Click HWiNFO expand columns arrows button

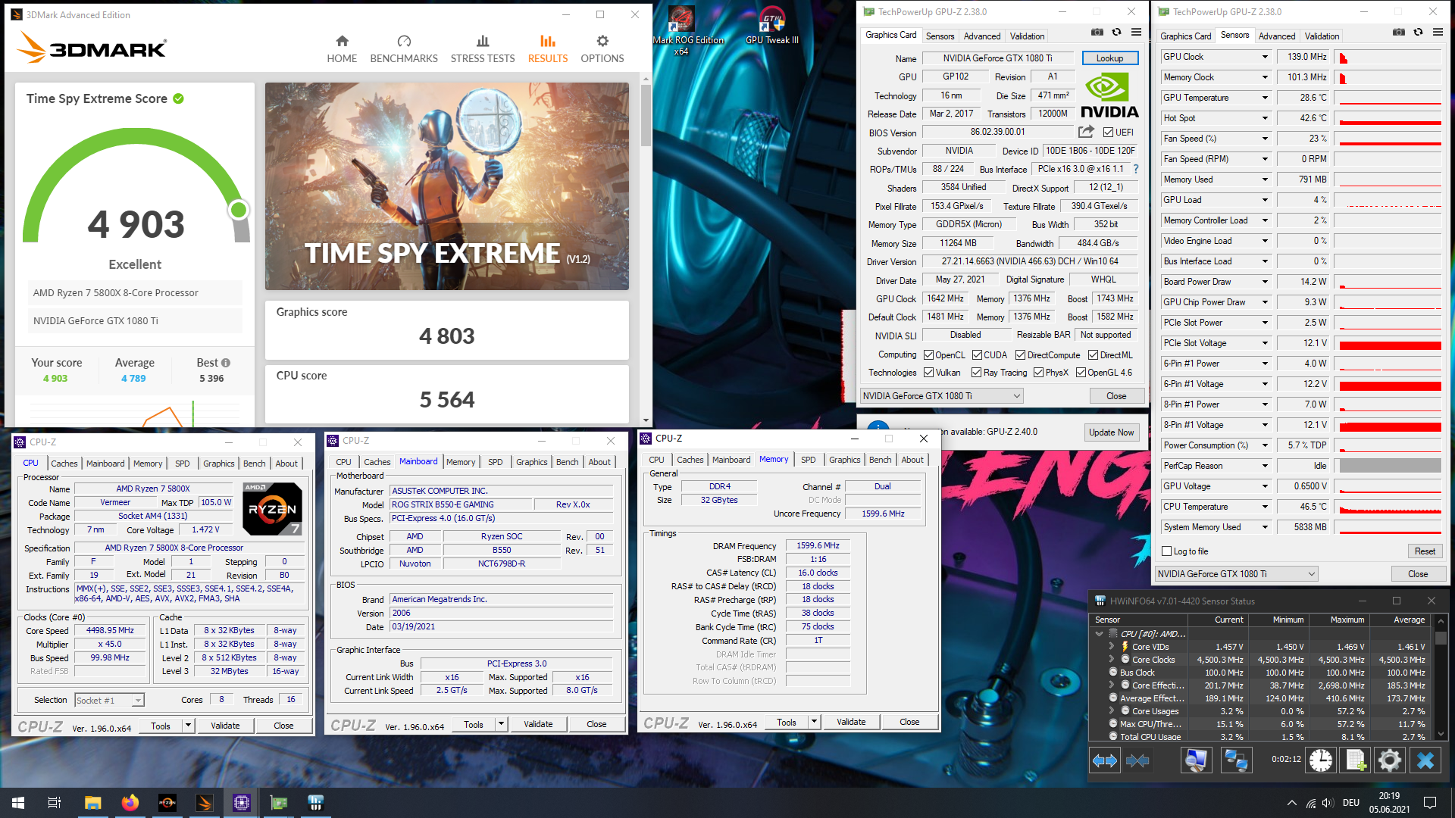click(1105, 760)
